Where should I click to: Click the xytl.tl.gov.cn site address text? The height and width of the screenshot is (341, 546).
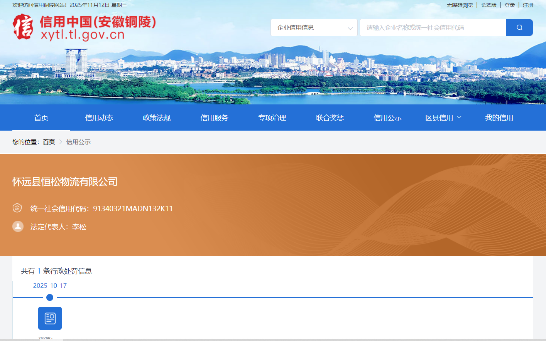83,35
